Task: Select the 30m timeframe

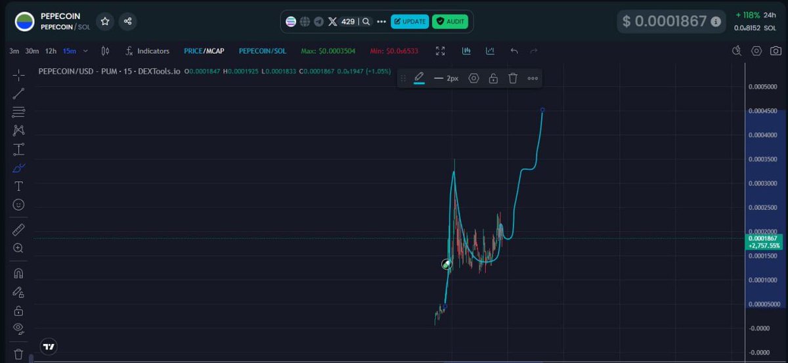Action: (32, 51)
